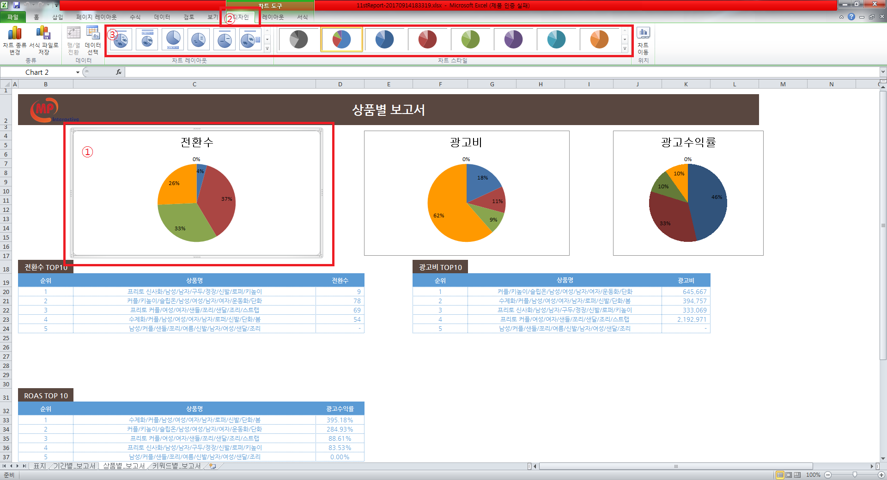Go to last sheet with navigation arrow

point(24,466)
